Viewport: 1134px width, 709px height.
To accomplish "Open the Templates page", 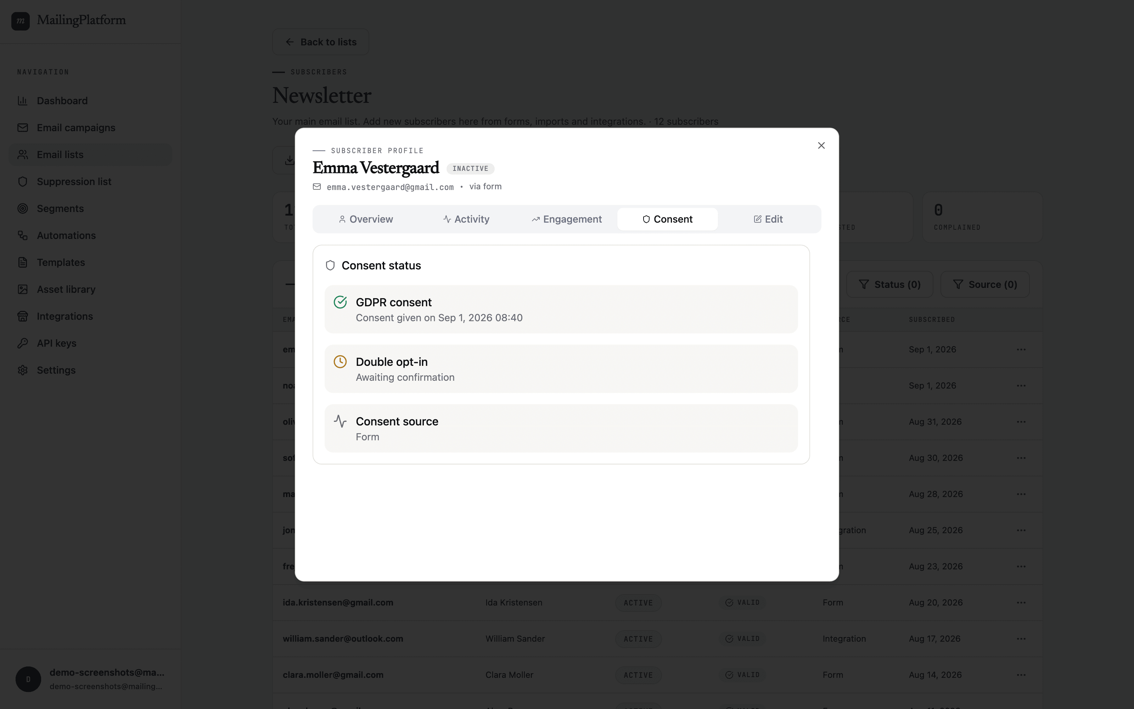I will click(x=90, y=263).
